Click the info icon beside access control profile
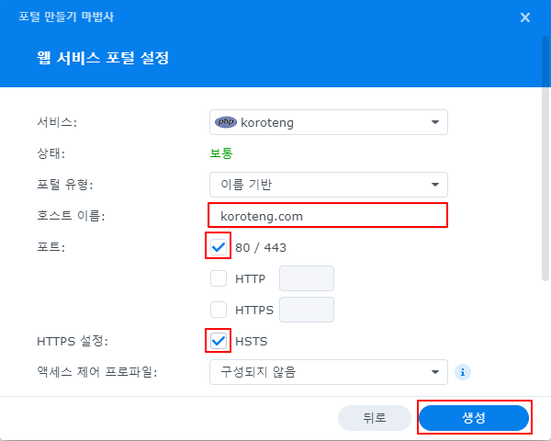This screenshot has height=441, width=551. [x=463, y=372]
